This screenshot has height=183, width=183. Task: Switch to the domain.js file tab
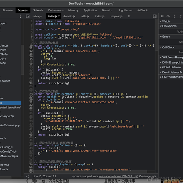pyautogui.click(x=69, y=16)
